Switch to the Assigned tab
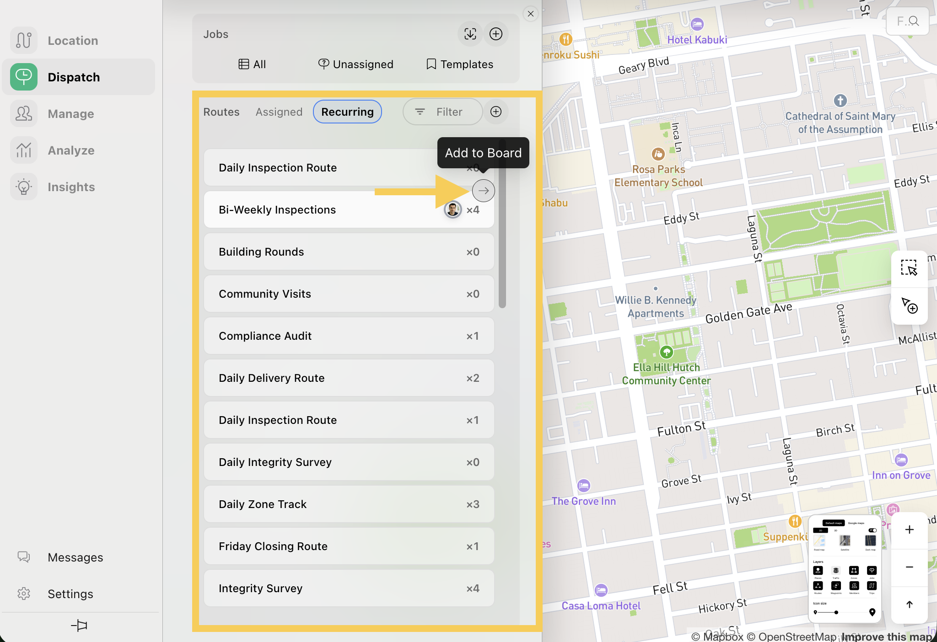Viewport: 937px width, 642px height. [279, 112]
